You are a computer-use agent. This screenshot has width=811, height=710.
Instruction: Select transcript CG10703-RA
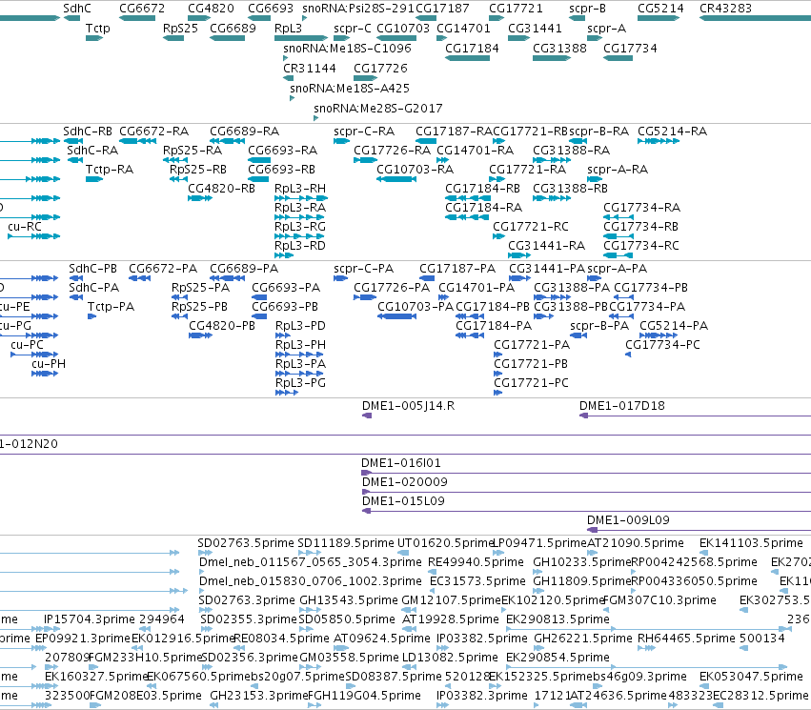415,170
